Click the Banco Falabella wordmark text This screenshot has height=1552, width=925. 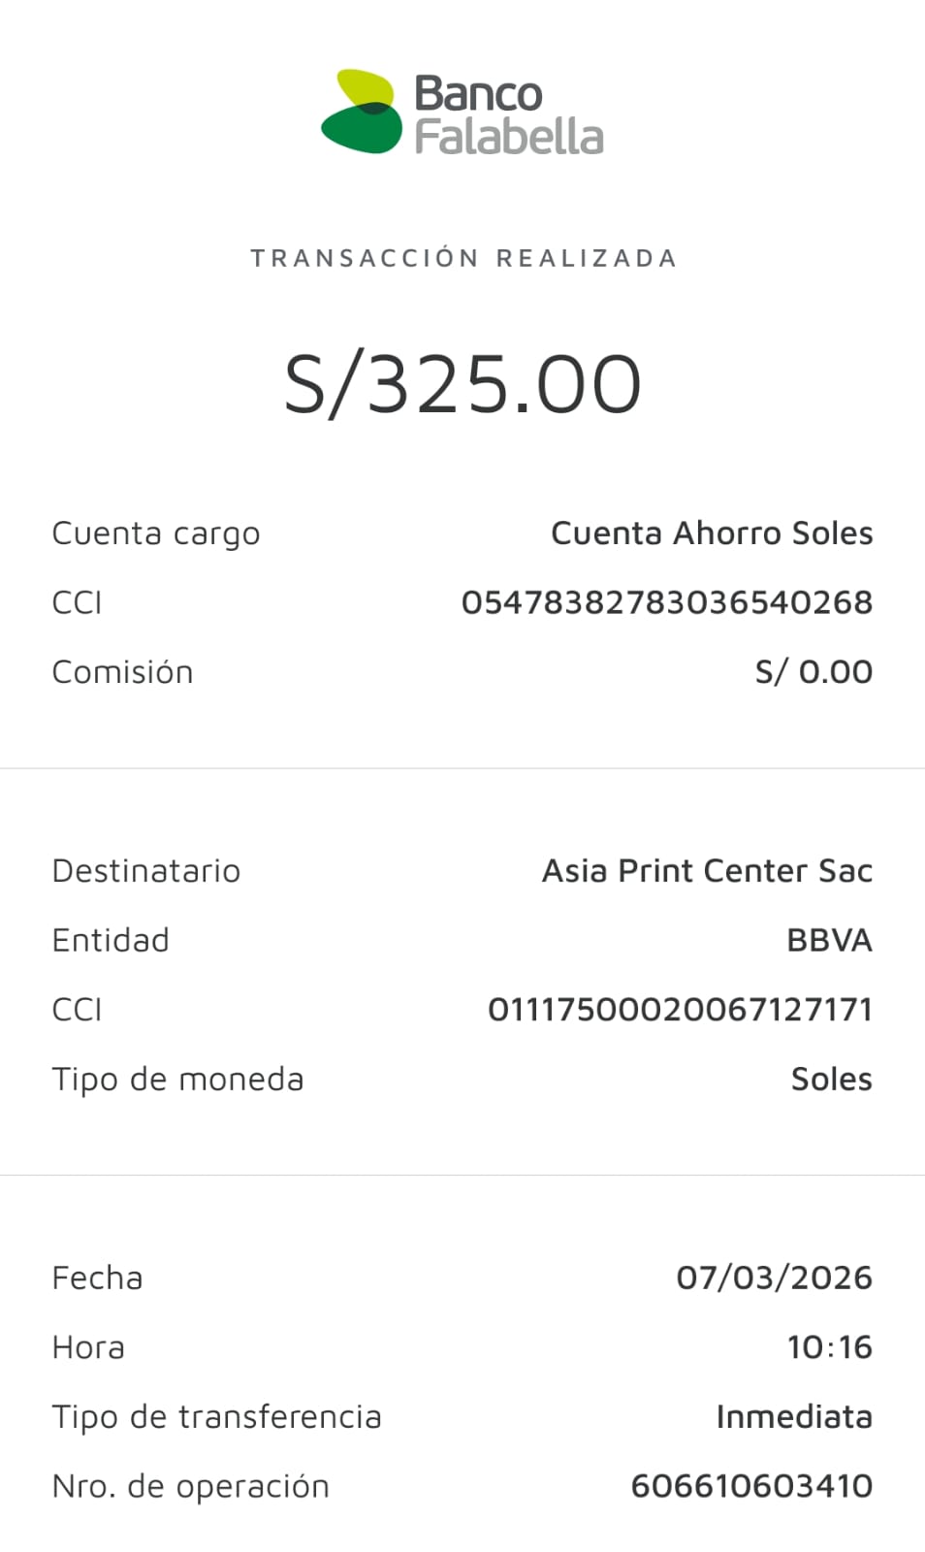tap(508, 115)
